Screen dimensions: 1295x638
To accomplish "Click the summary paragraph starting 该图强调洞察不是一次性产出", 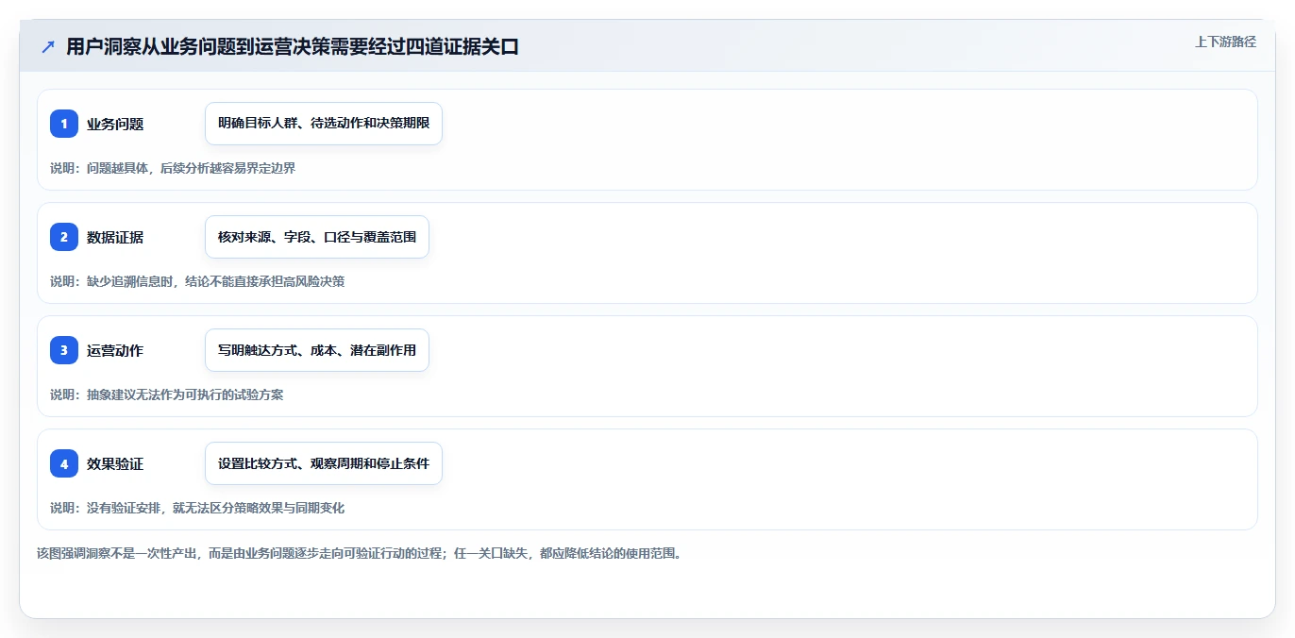I will (359, 553).
